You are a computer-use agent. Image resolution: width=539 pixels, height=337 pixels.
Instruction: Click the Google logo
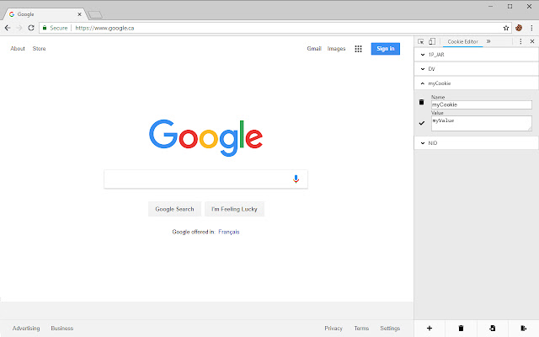(x=205, y=137)
